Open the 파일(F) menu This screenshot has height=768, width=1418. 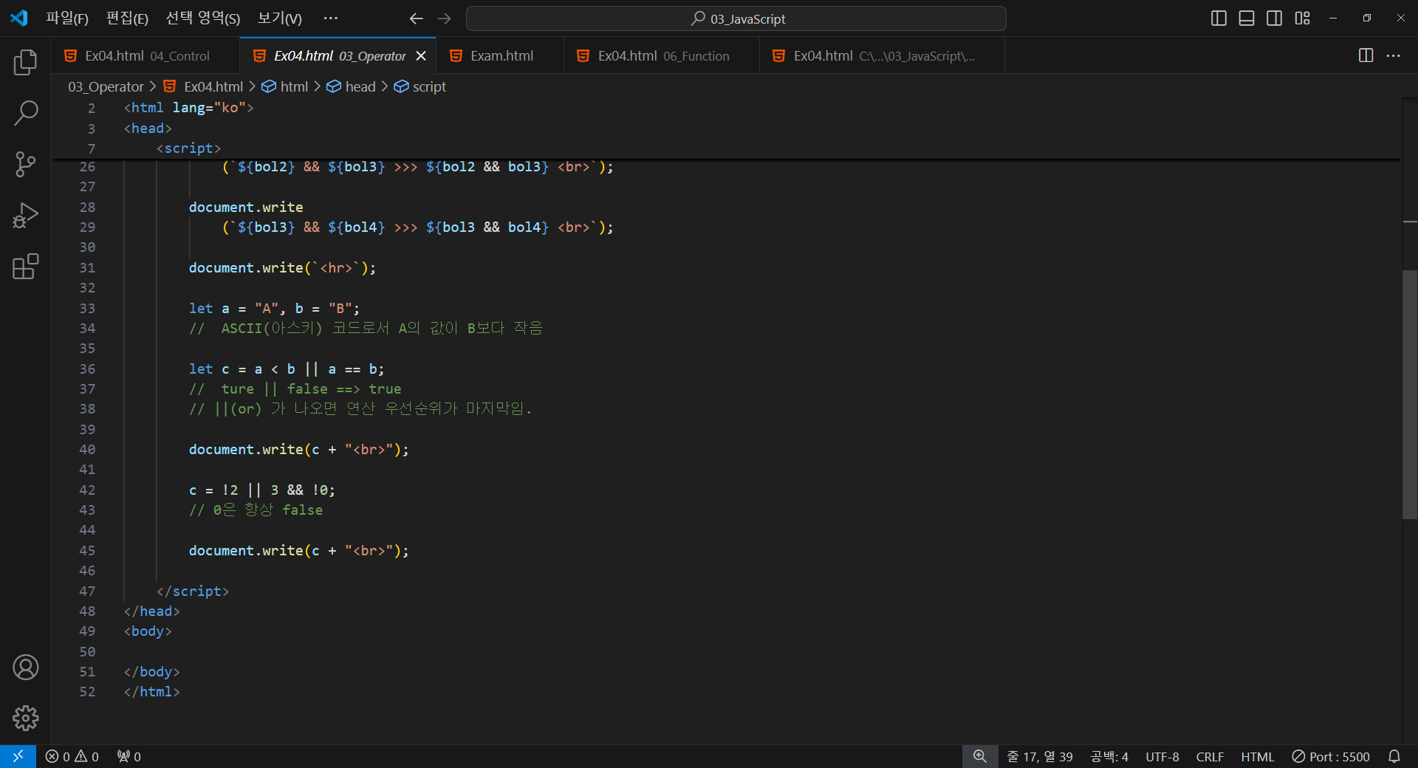point(67,18)
